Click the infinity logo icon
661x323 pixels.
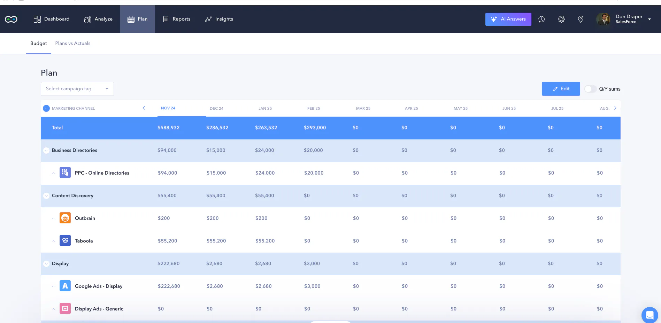pyautogui.click(x=11, y=19)
